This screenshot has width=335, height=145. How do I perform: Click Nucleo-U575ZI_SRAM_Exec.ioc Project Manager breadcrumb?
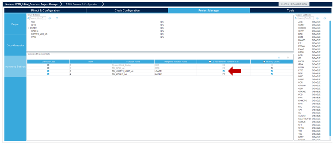pyautogui.click(x=32, y=4)
